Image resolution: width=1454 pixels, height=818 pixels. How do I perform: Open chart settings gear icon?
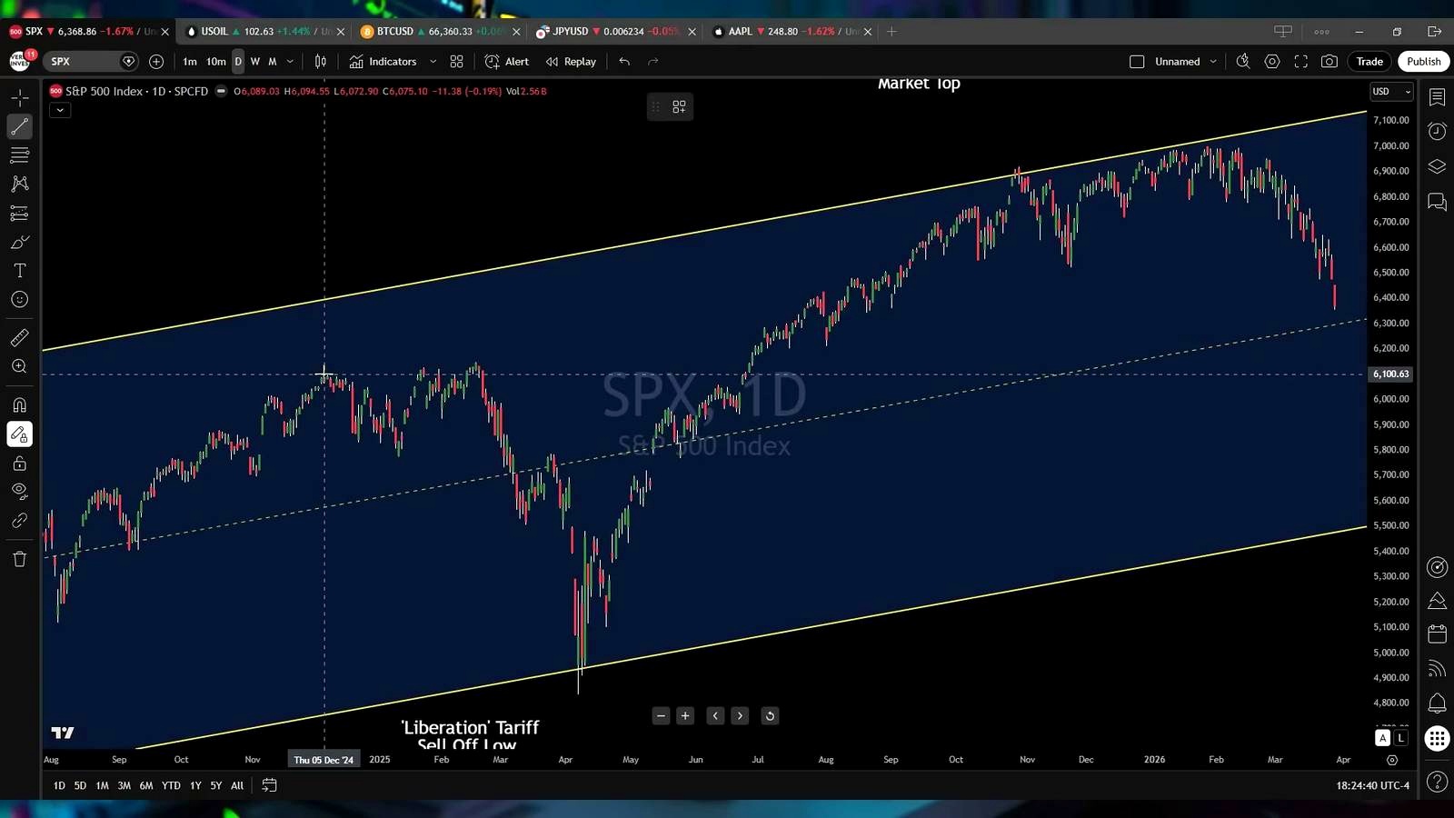tap(1272, 62)
